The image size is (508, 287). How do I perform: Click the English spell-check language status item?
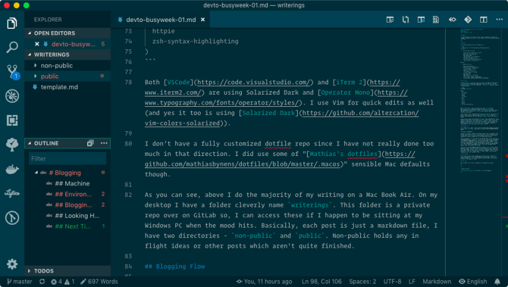pyautogui.click(x=473, y=281)
